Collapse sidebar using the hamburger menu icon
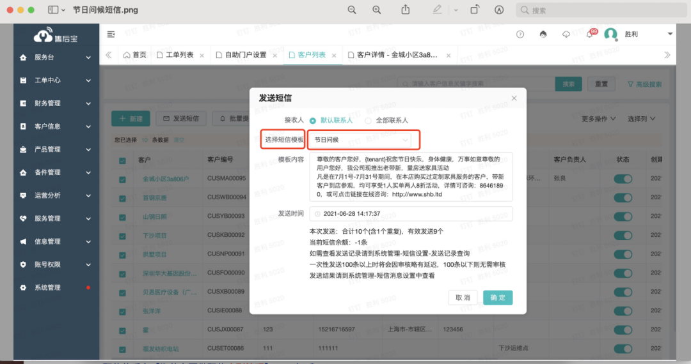691x364 pixels. pyautogui.click(x=111, y=34)
